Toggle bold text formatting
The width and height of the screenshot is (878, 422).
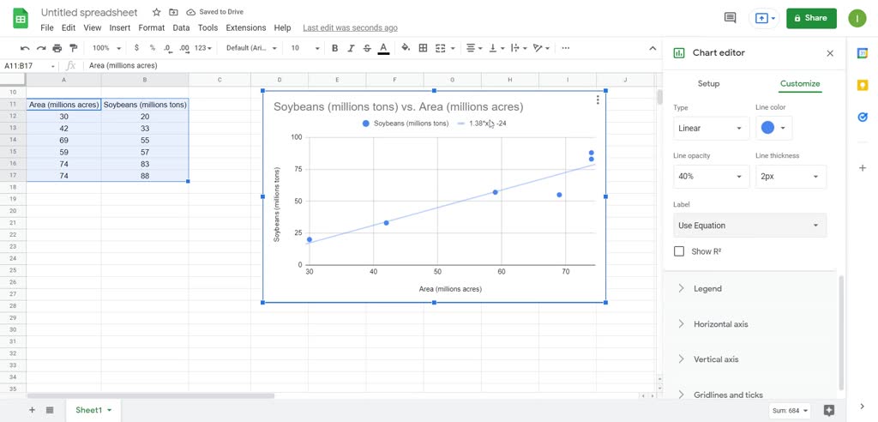334,48
